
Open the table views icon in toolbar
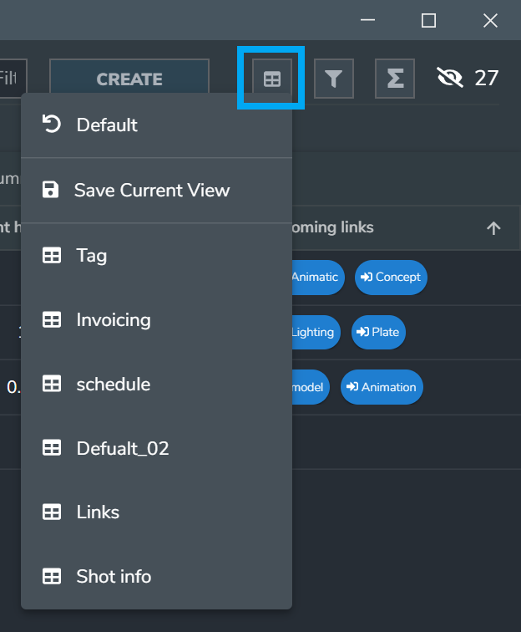[x=272, y=79]
